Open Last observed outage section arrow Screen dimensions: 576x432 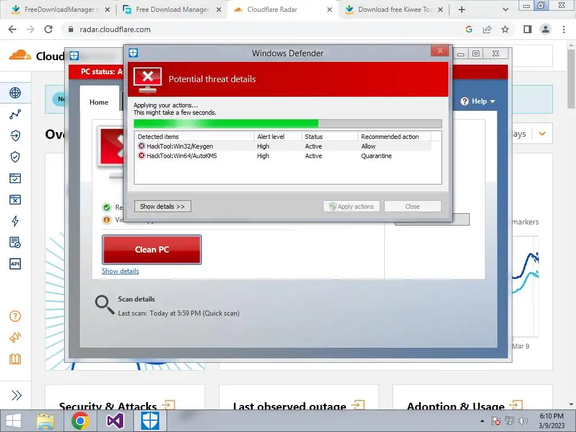point(357,405)
